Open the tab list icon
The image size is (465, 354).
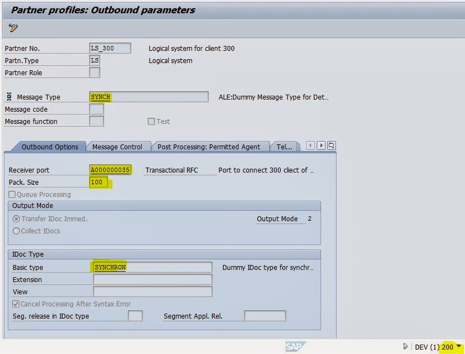pyautogui.click(x=331, y=145)
